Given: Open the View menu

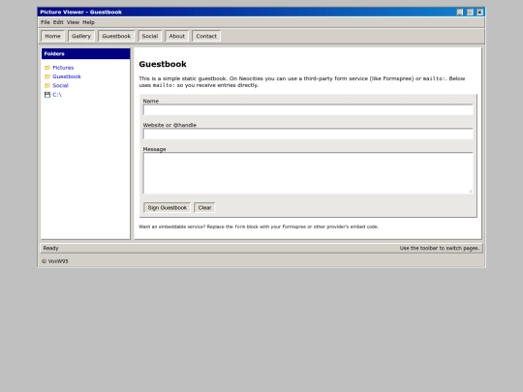Looking at the screenshot, I should click(73, 22).
